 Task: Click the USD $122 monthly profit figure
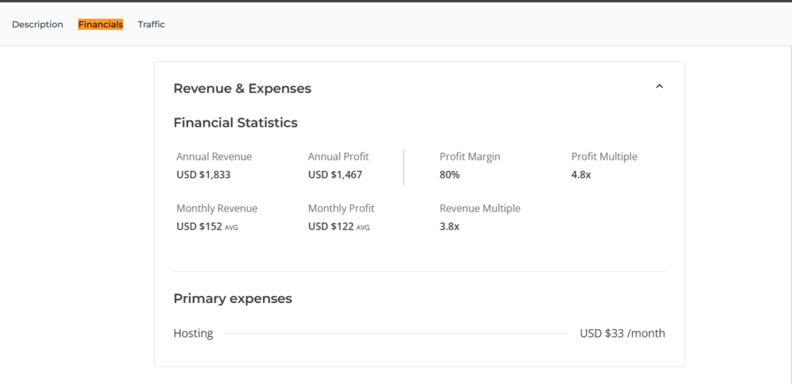pos(331,226)
